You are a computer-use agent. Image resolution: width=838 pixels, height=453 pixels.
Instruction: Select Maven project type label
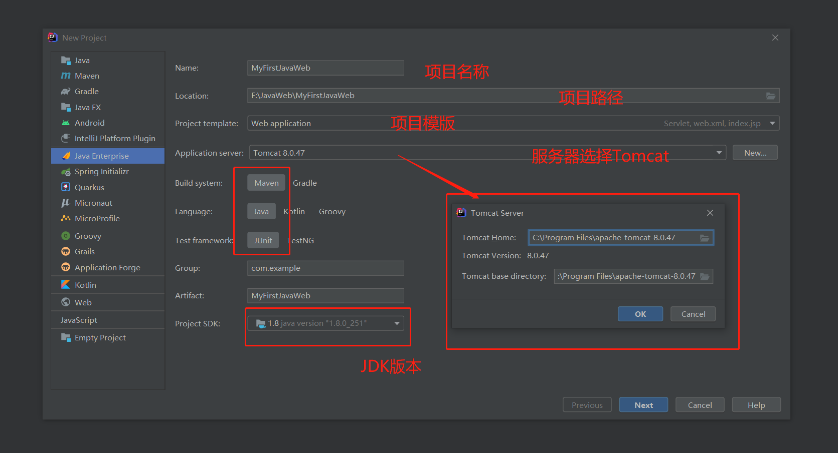click(87, 76)
